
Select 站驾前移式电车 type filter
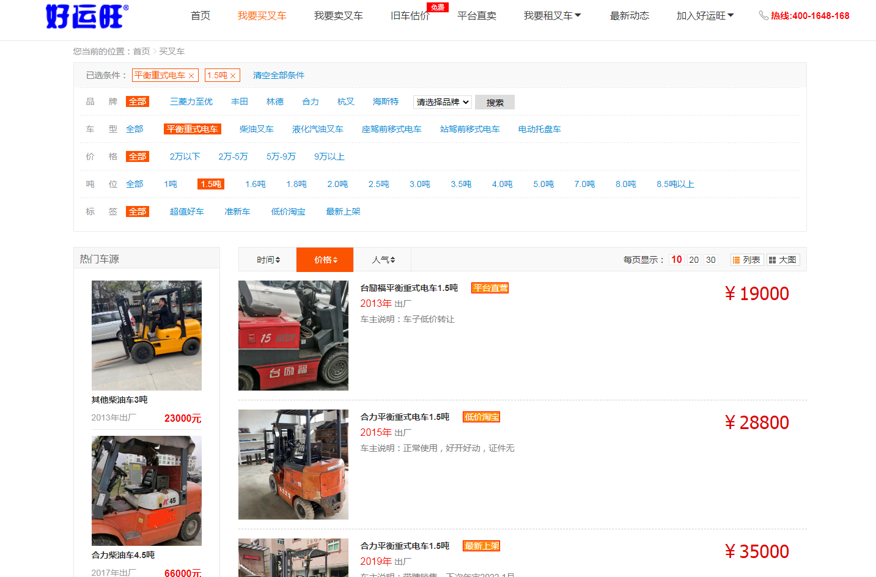[x=470, y=129]
